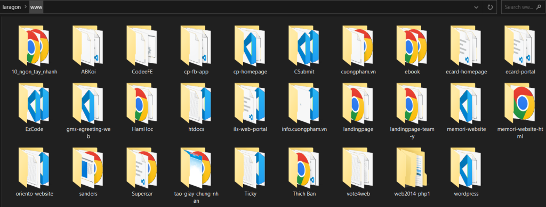Click the search magnifier icon

tap(538, 7)
